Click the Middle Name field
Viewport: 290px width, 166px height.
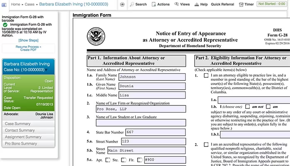152,95
